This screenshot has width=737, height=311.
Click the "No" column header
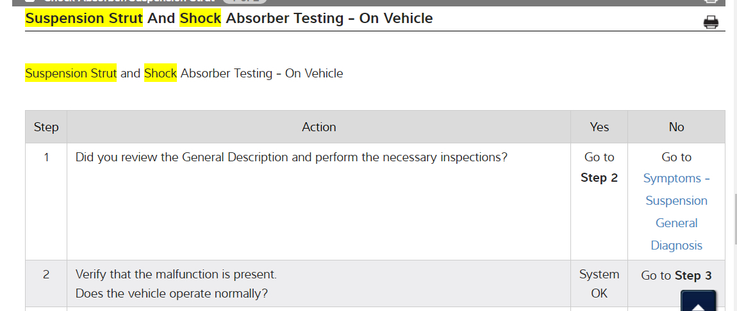(x=676, y=127)
